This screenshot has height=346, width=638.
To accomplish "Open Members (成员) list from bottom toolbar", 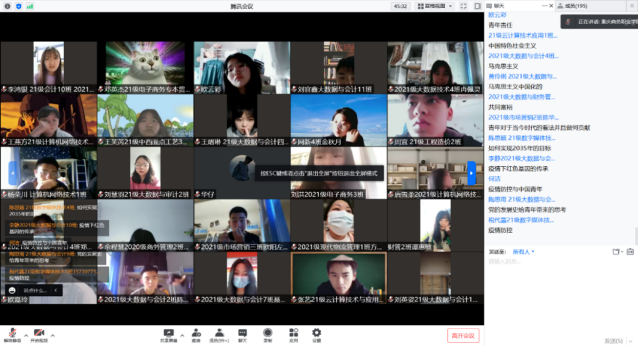I will click(218, 334).
